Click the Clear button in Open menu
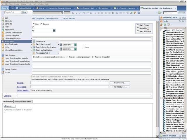This screenshot has width=187, height=140. pos(24,12)
